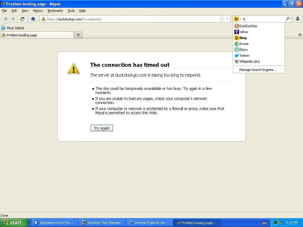
Task: Switch to Windows Task Manager taskbar button
Action: point(102,223)
